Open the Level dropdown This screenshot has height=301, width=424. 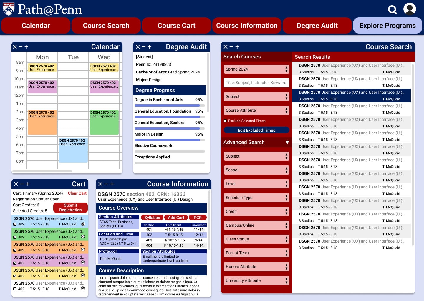coord(256,184)
